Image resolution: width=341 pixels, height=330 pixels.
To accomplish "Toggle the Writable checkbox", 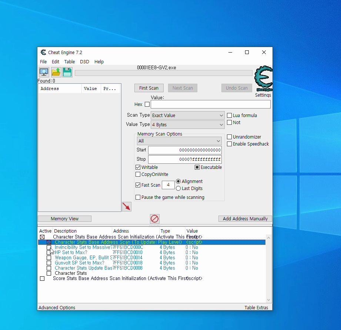I will (138, 167).
